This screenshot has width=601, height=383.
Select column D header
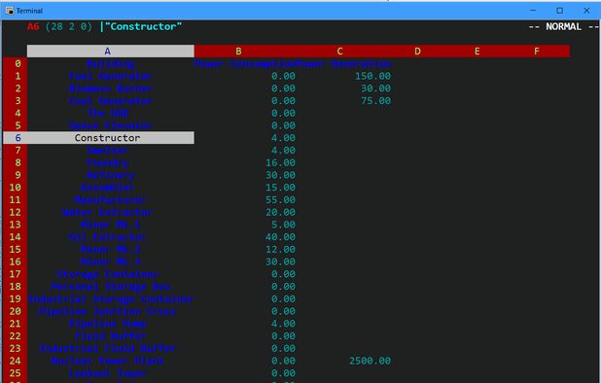tap(417, 51)
